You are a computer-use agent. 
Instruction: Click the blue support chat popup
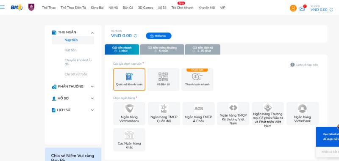(x=328, y=137)
